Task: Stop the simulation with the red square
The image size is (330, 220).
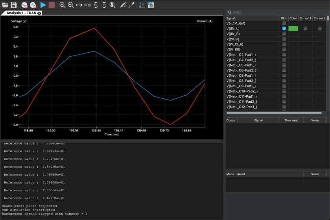Action: click(x=52, y=5)
